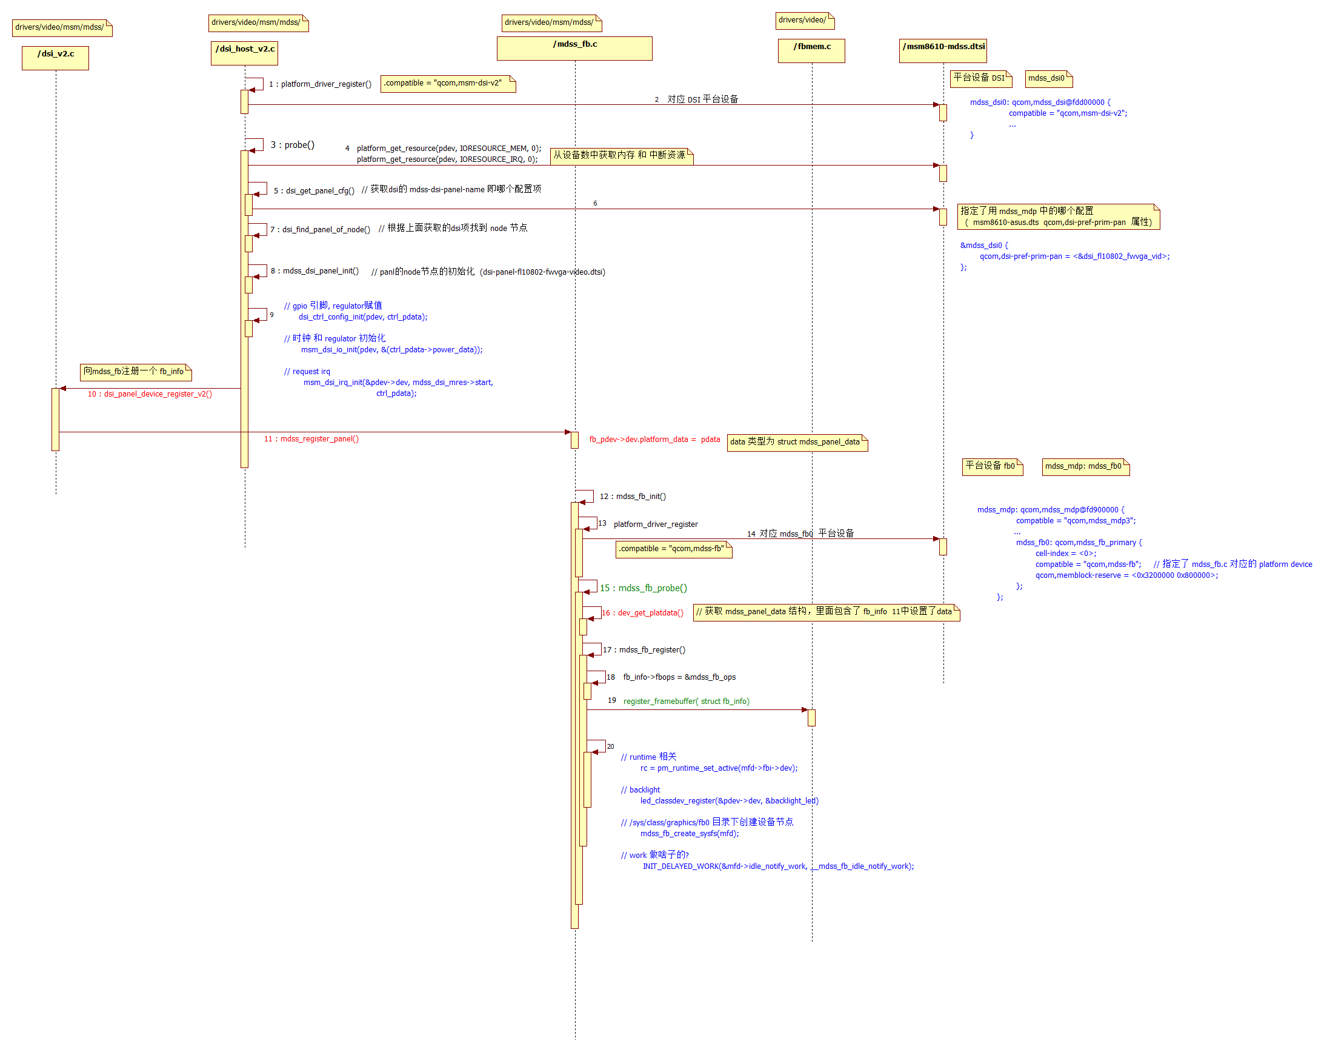Select the 平台设备 DSI note
Image resolution: width=1327 pixels, height=1052 pixels.
pyautogui.click(x=980, y=79)
